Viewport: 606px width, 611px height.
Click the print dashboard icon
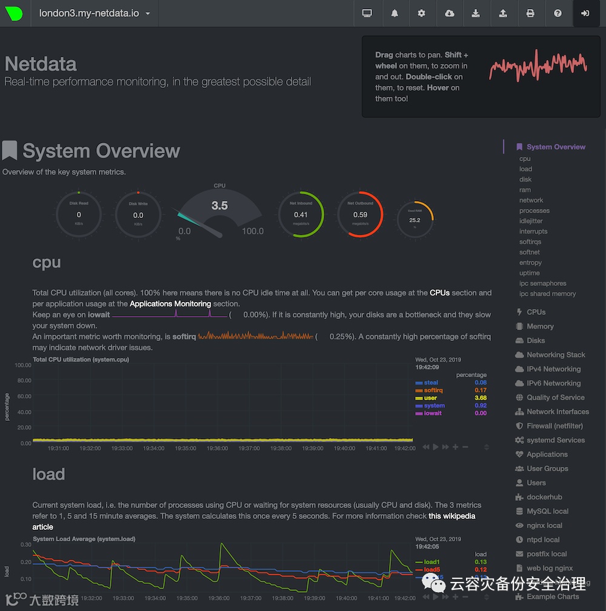click(x=530, y=13)
